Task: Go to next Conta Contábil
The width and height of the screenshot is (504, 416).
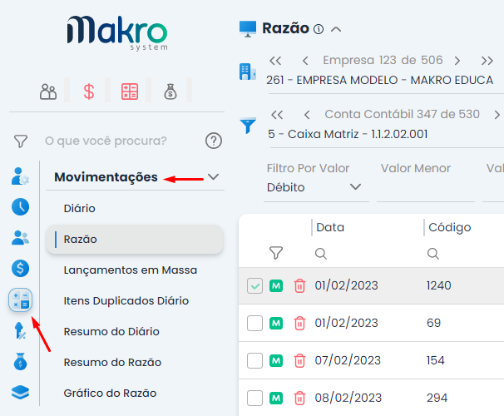Action: coord(497,115)
